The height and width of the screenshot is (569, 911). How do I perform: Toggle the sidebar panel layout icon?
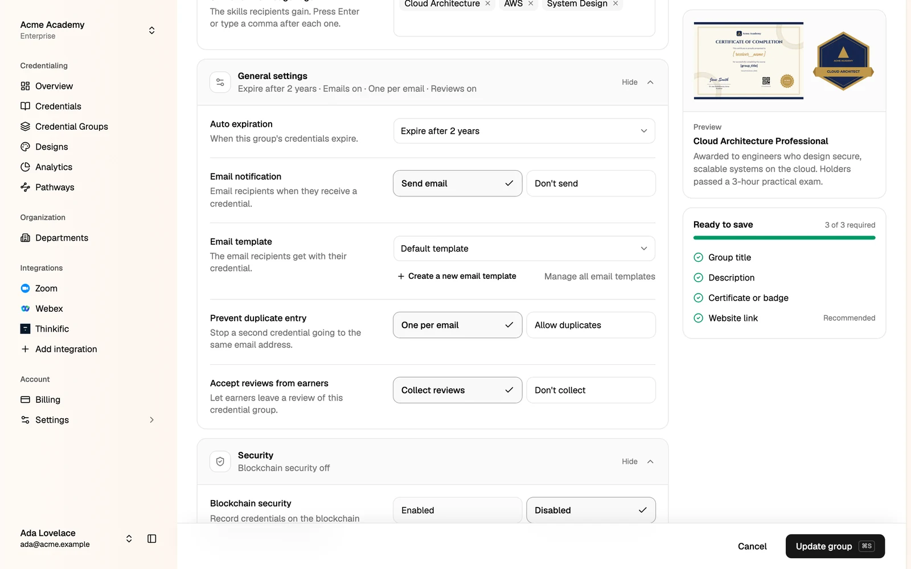[x=152, y=539]
